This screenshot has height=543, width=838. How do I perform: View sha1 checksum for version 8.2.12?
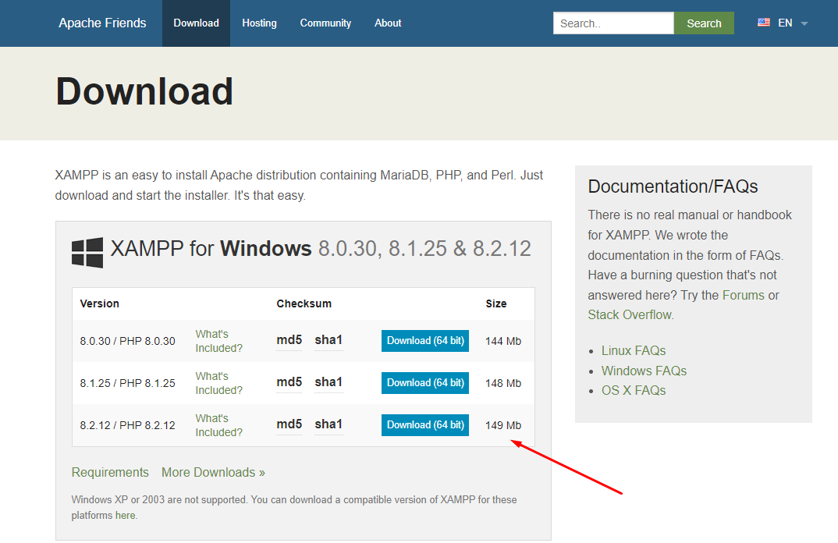click(x=328, y=424)
